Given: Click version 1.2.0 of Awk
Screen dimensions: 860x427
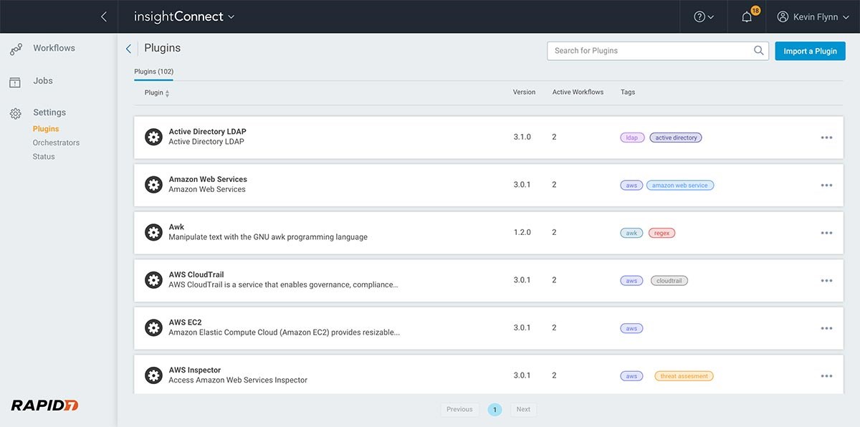Looking at the screenshot, I should coord(522,232).
